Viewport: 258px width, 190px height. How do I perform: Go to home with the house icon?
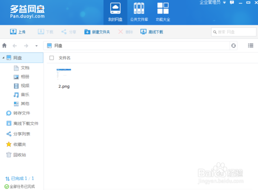pyautogui.click(x=4, y=45)
